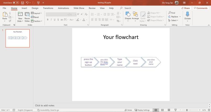
Task: Toggle text Shadow formatting
Action: coord(58,20)
